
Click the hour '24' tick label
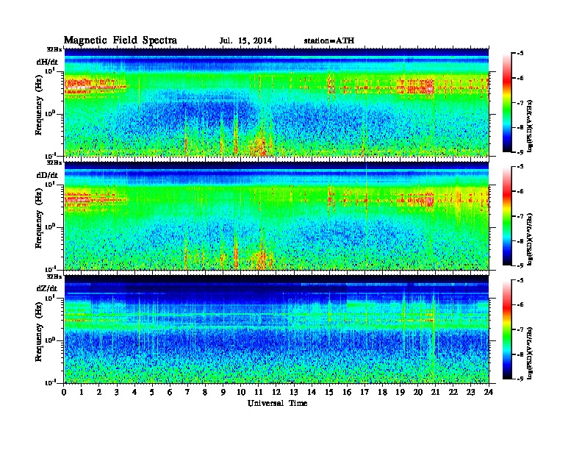(489, 393)
